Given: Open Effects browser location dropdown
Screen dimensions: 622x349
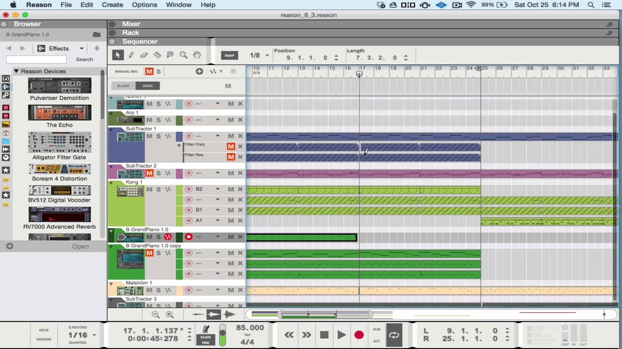Looking at the screenshot, I should pos(82,48).
